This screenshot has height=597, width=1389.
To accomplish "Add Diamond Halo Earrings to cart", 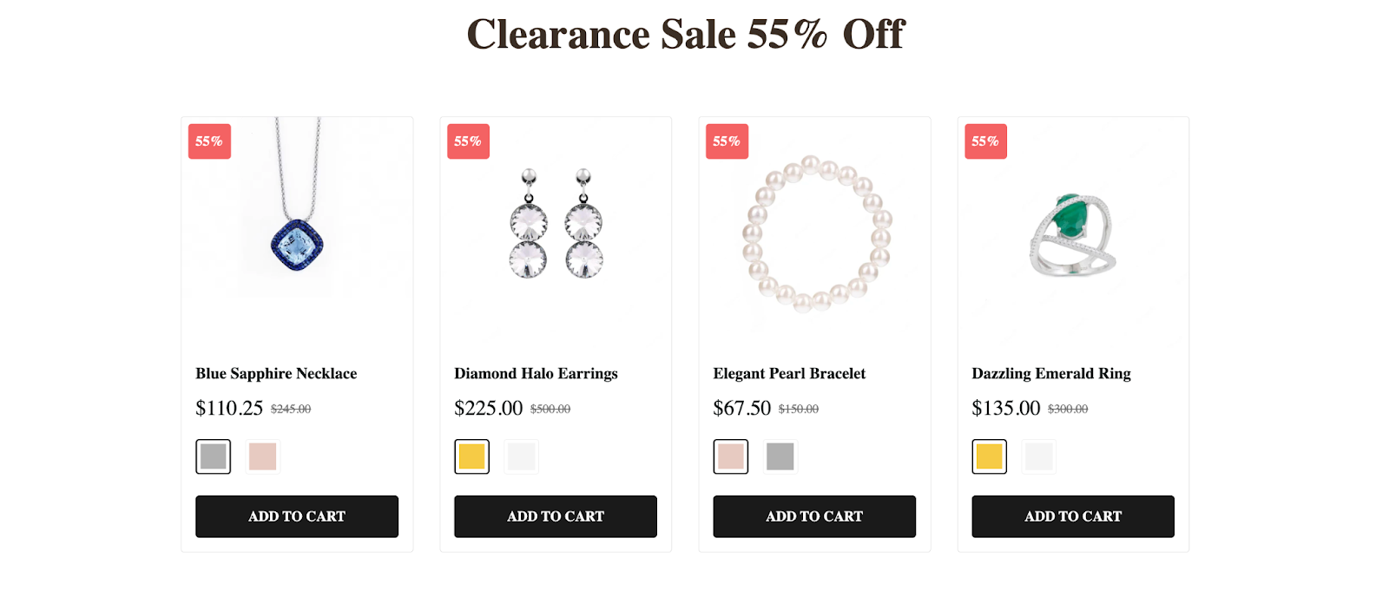I will coord(556,516).
